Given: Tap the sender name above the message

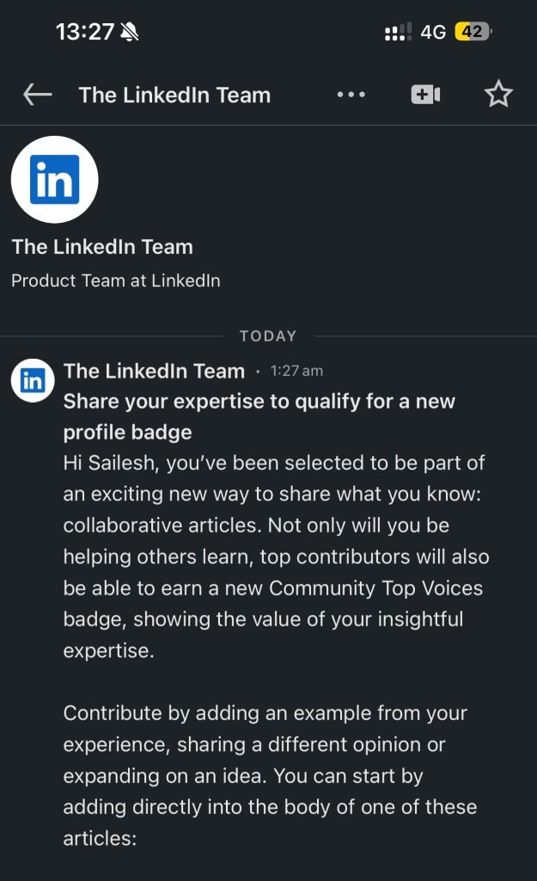Looking at the screenshot, I should coord(153,371).
